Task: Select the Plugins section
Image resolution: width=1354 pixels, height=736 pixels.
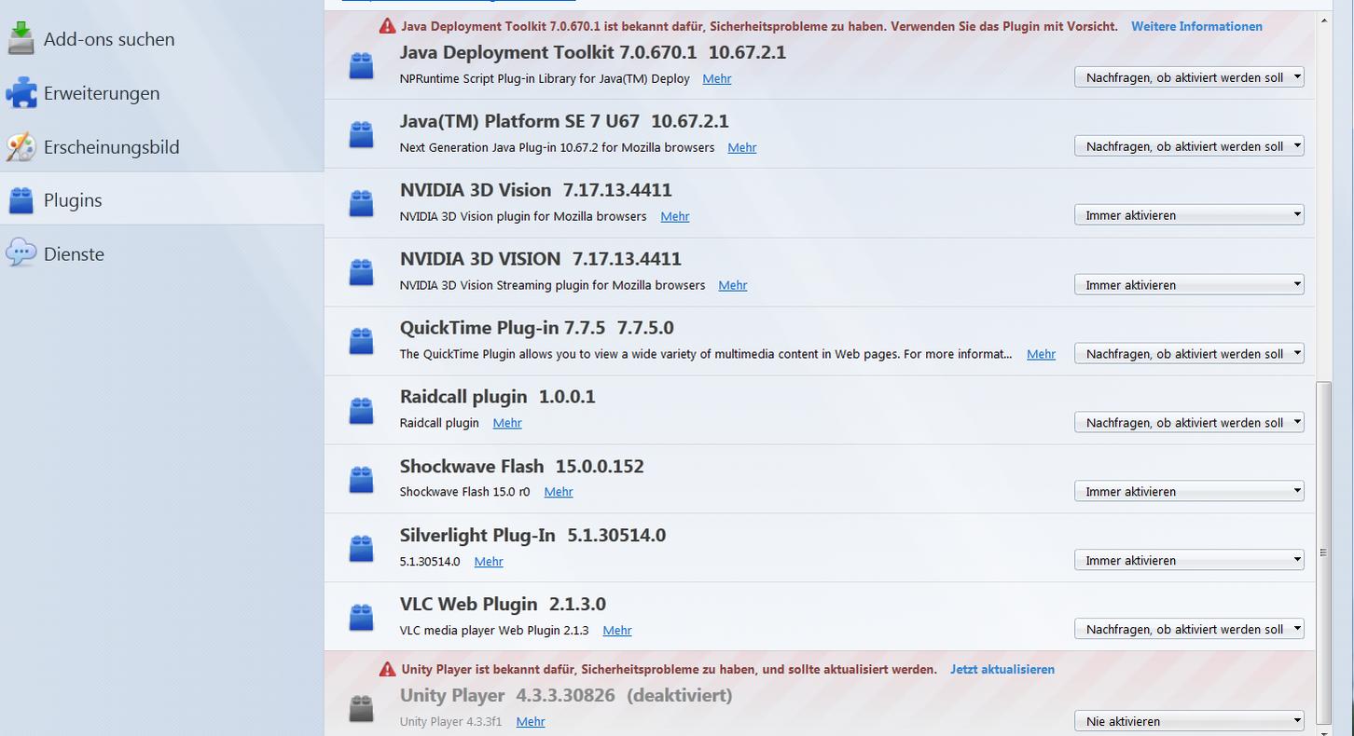Action: click(162, 199)
